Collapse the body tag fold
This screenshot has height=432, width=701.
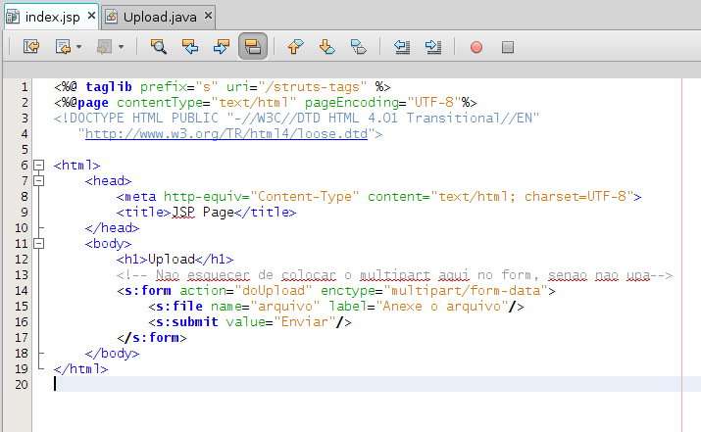(x=39, y=244)
